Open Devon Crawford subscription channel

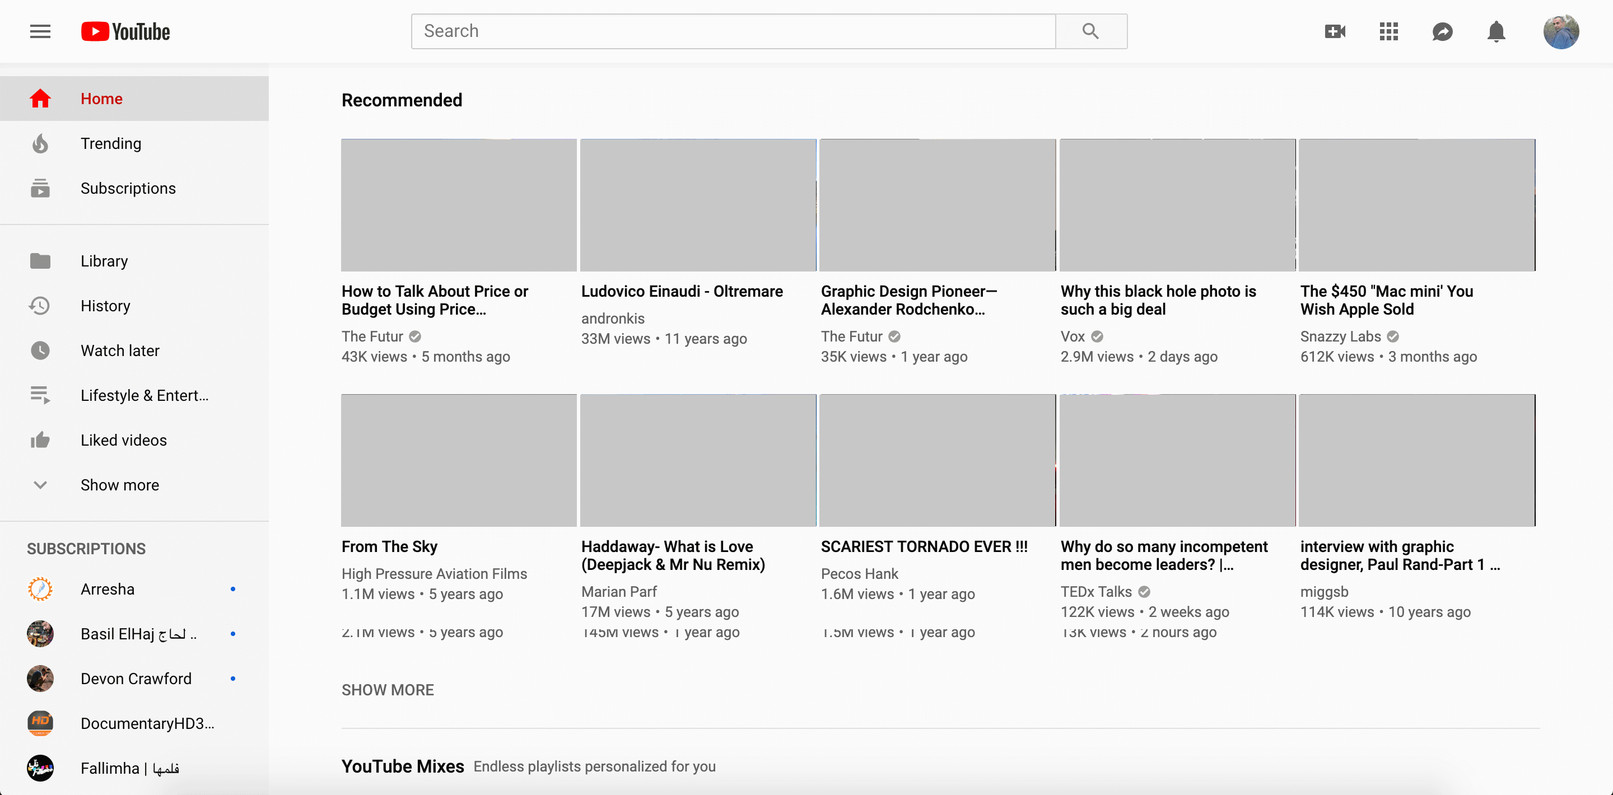pos(136,679)
